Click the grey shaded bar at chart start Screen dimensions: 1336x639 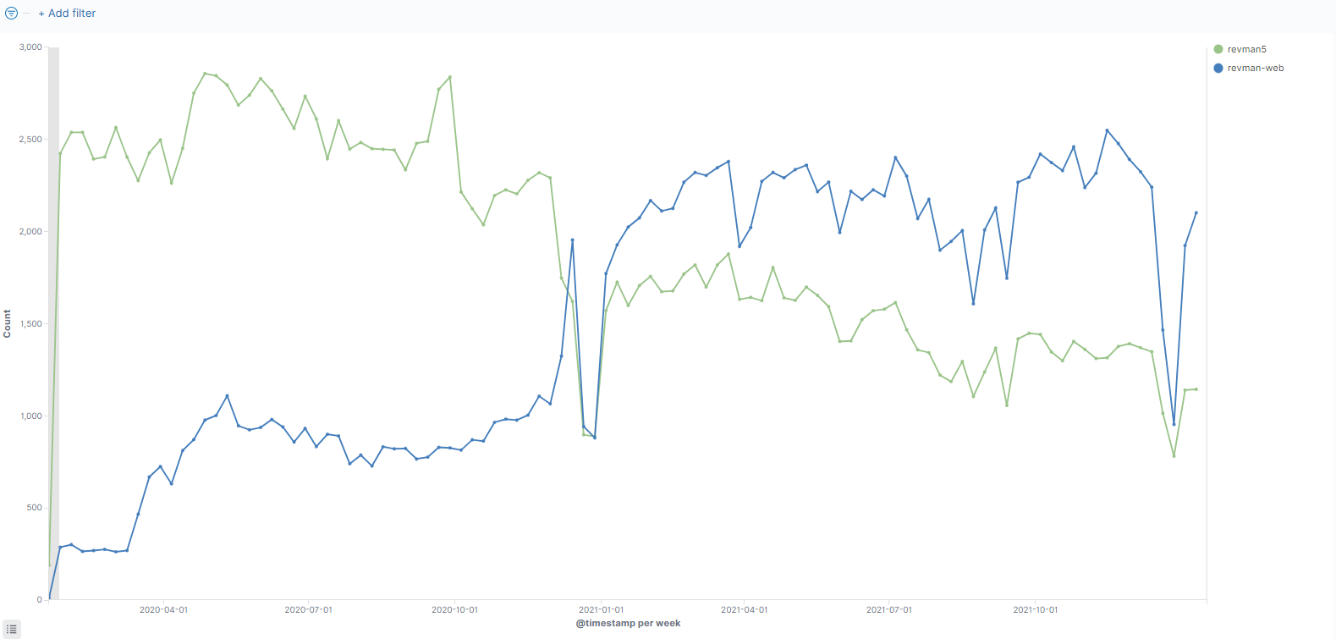coord(53,322)
